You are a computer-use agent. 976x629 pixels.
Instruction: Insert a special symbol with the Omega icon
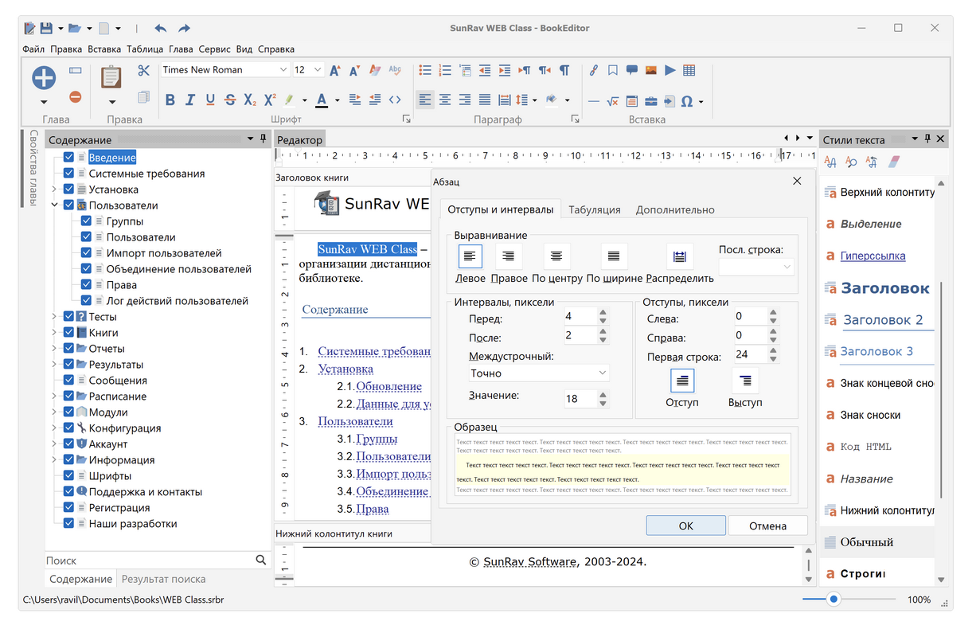(x=687, y=101)
